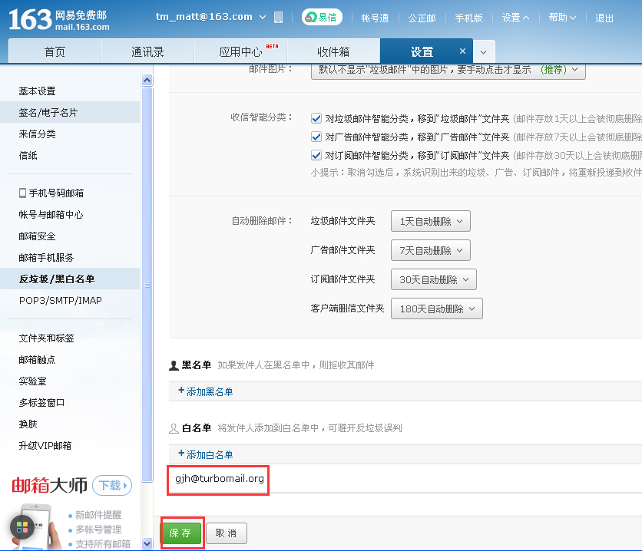Toggle 对广告邮件智能分类 checkbox
Viewport: 642px width, 551px height.
click(x=316, y=137)
